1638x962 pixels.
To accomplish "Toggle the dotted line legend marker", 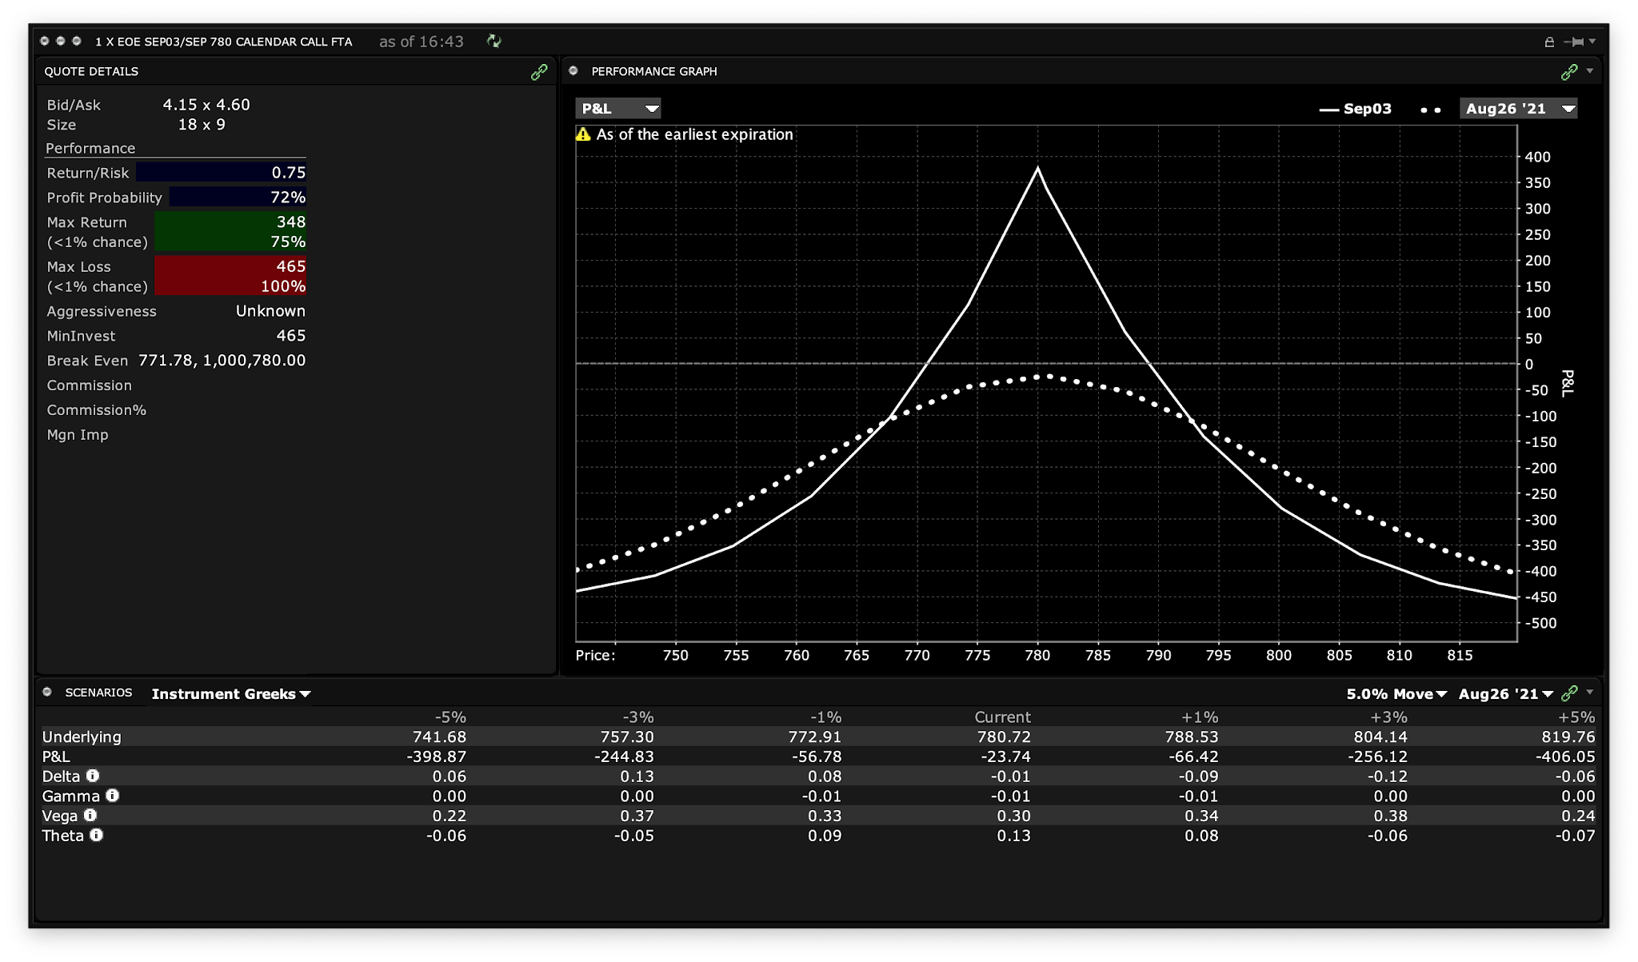I will click(x=1430, y=110).
